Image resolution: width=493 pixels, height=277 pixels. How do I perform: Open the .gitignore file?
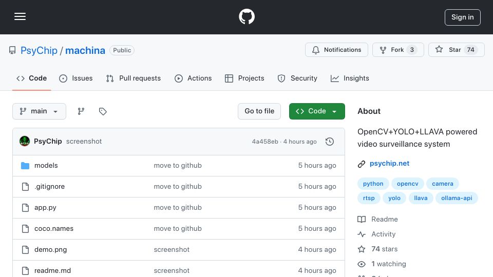point(49,187)
